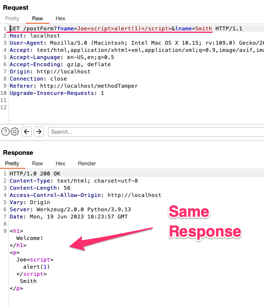
Task: Click the Vary: Origin response header
Action: (x=30, y=202)
